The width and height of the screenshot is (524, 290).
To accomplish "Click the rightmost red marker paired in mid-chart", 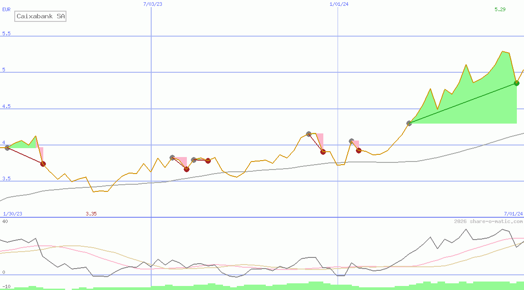I will coord(208,161).
